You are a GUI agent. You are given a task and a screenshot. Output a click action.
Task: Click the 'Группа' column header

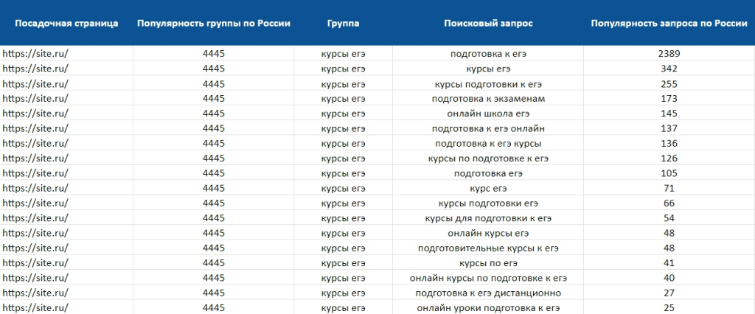coord(343,24)
